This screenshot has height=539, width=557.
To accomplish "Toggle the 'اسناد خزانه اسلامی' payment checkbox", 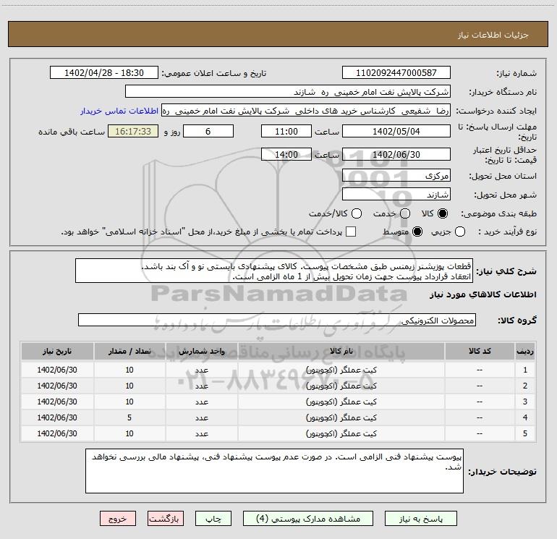I will 351,232.
